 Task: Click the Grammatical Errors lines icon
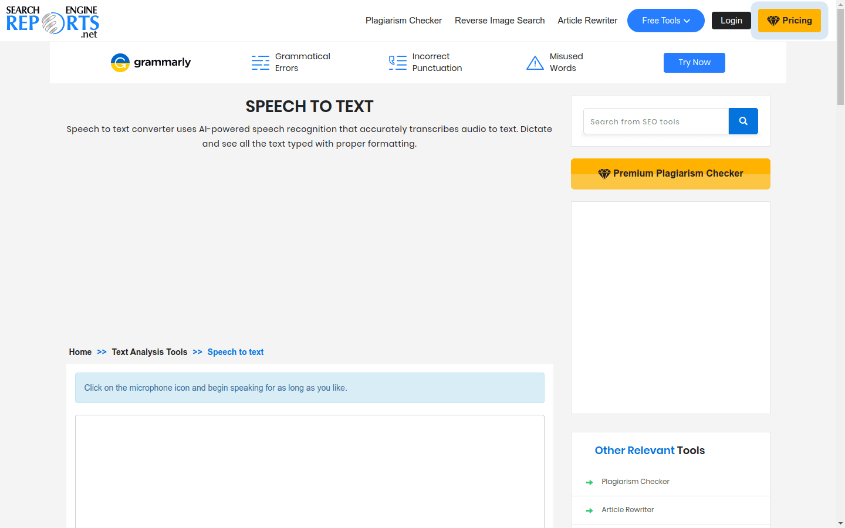pyautogui.click(x=260, y=62)
